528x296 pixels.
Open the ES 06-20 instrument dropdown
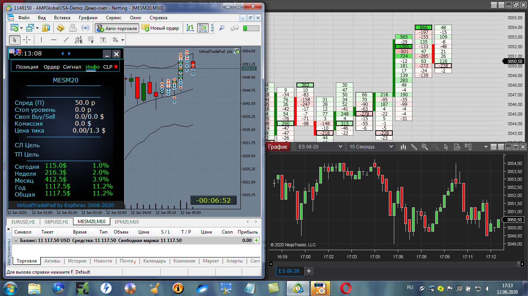(320, 147)
